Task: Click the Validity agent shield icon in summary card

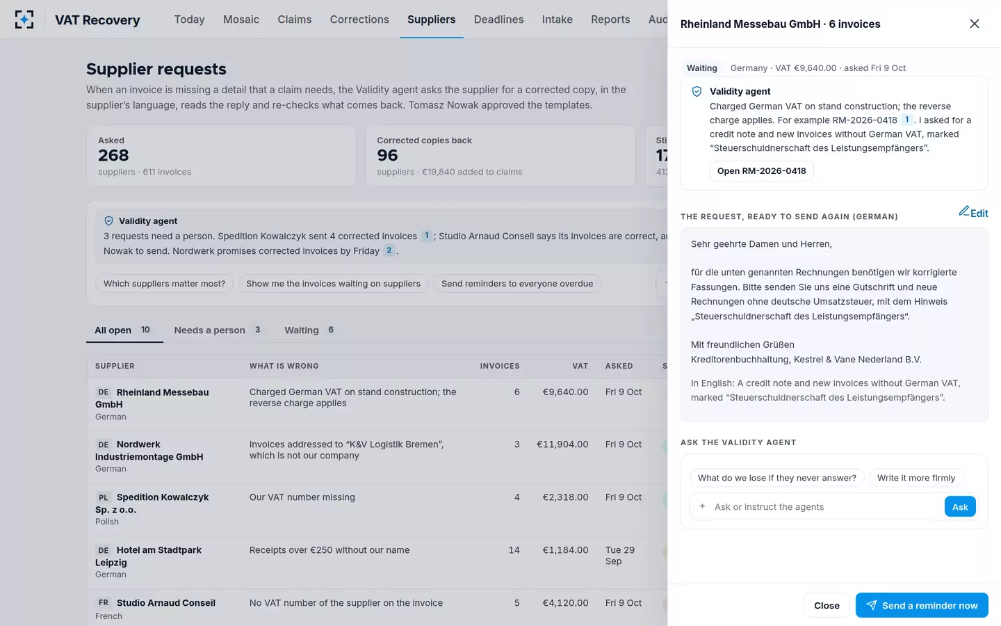Action: (x=108, y=220)
